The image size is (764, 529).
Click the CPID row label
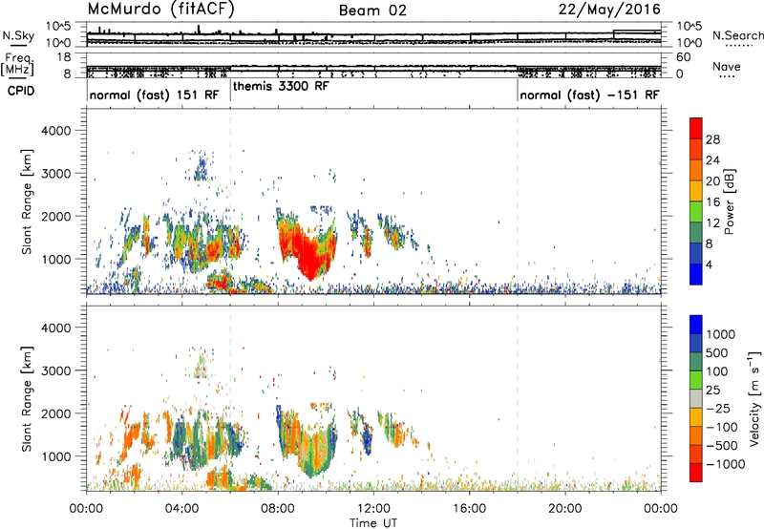21,91
